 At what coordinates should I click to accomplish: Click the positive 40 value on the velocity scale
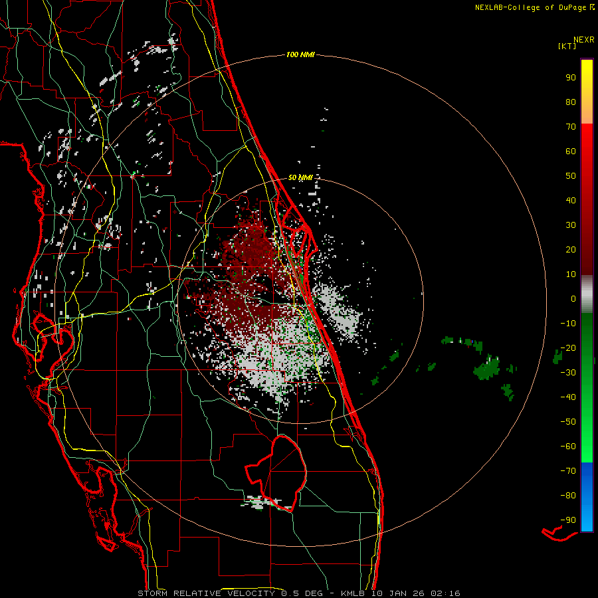(571, 201)
